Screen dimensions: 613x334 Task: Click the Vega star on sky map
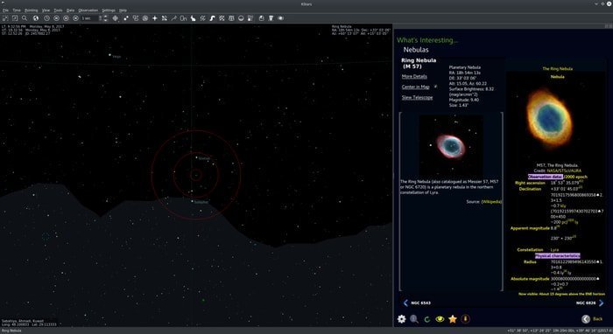click(x=109, y=55)
